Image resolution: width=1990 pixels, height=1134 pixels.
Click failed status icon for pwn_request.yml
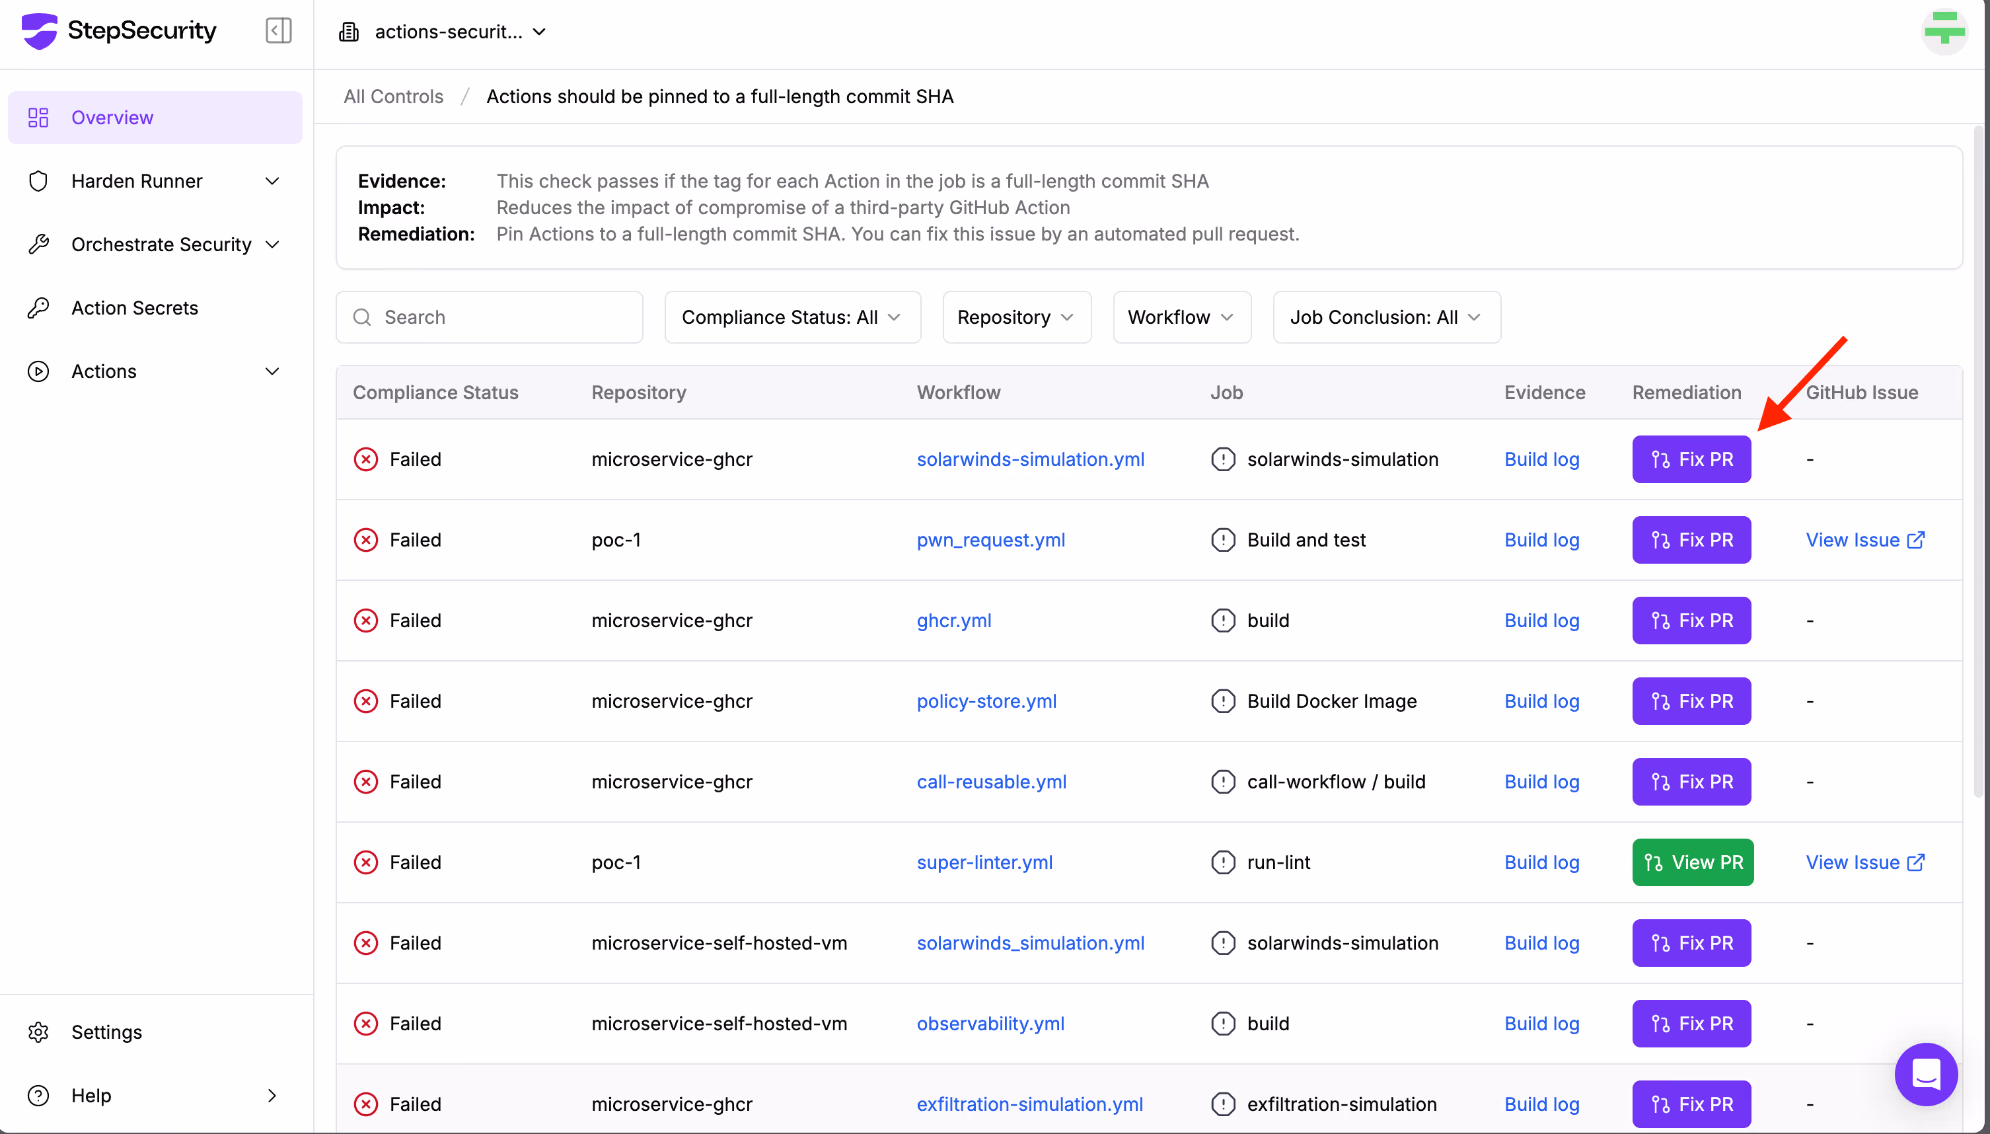tap(366, 540)
